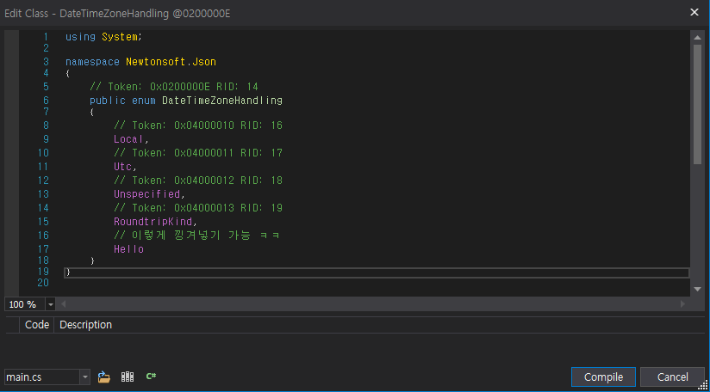This screenshot has width=710, height=392.
Task: Click the up arrow of the vertical scrollbar
Action: [x=697, y=37]
